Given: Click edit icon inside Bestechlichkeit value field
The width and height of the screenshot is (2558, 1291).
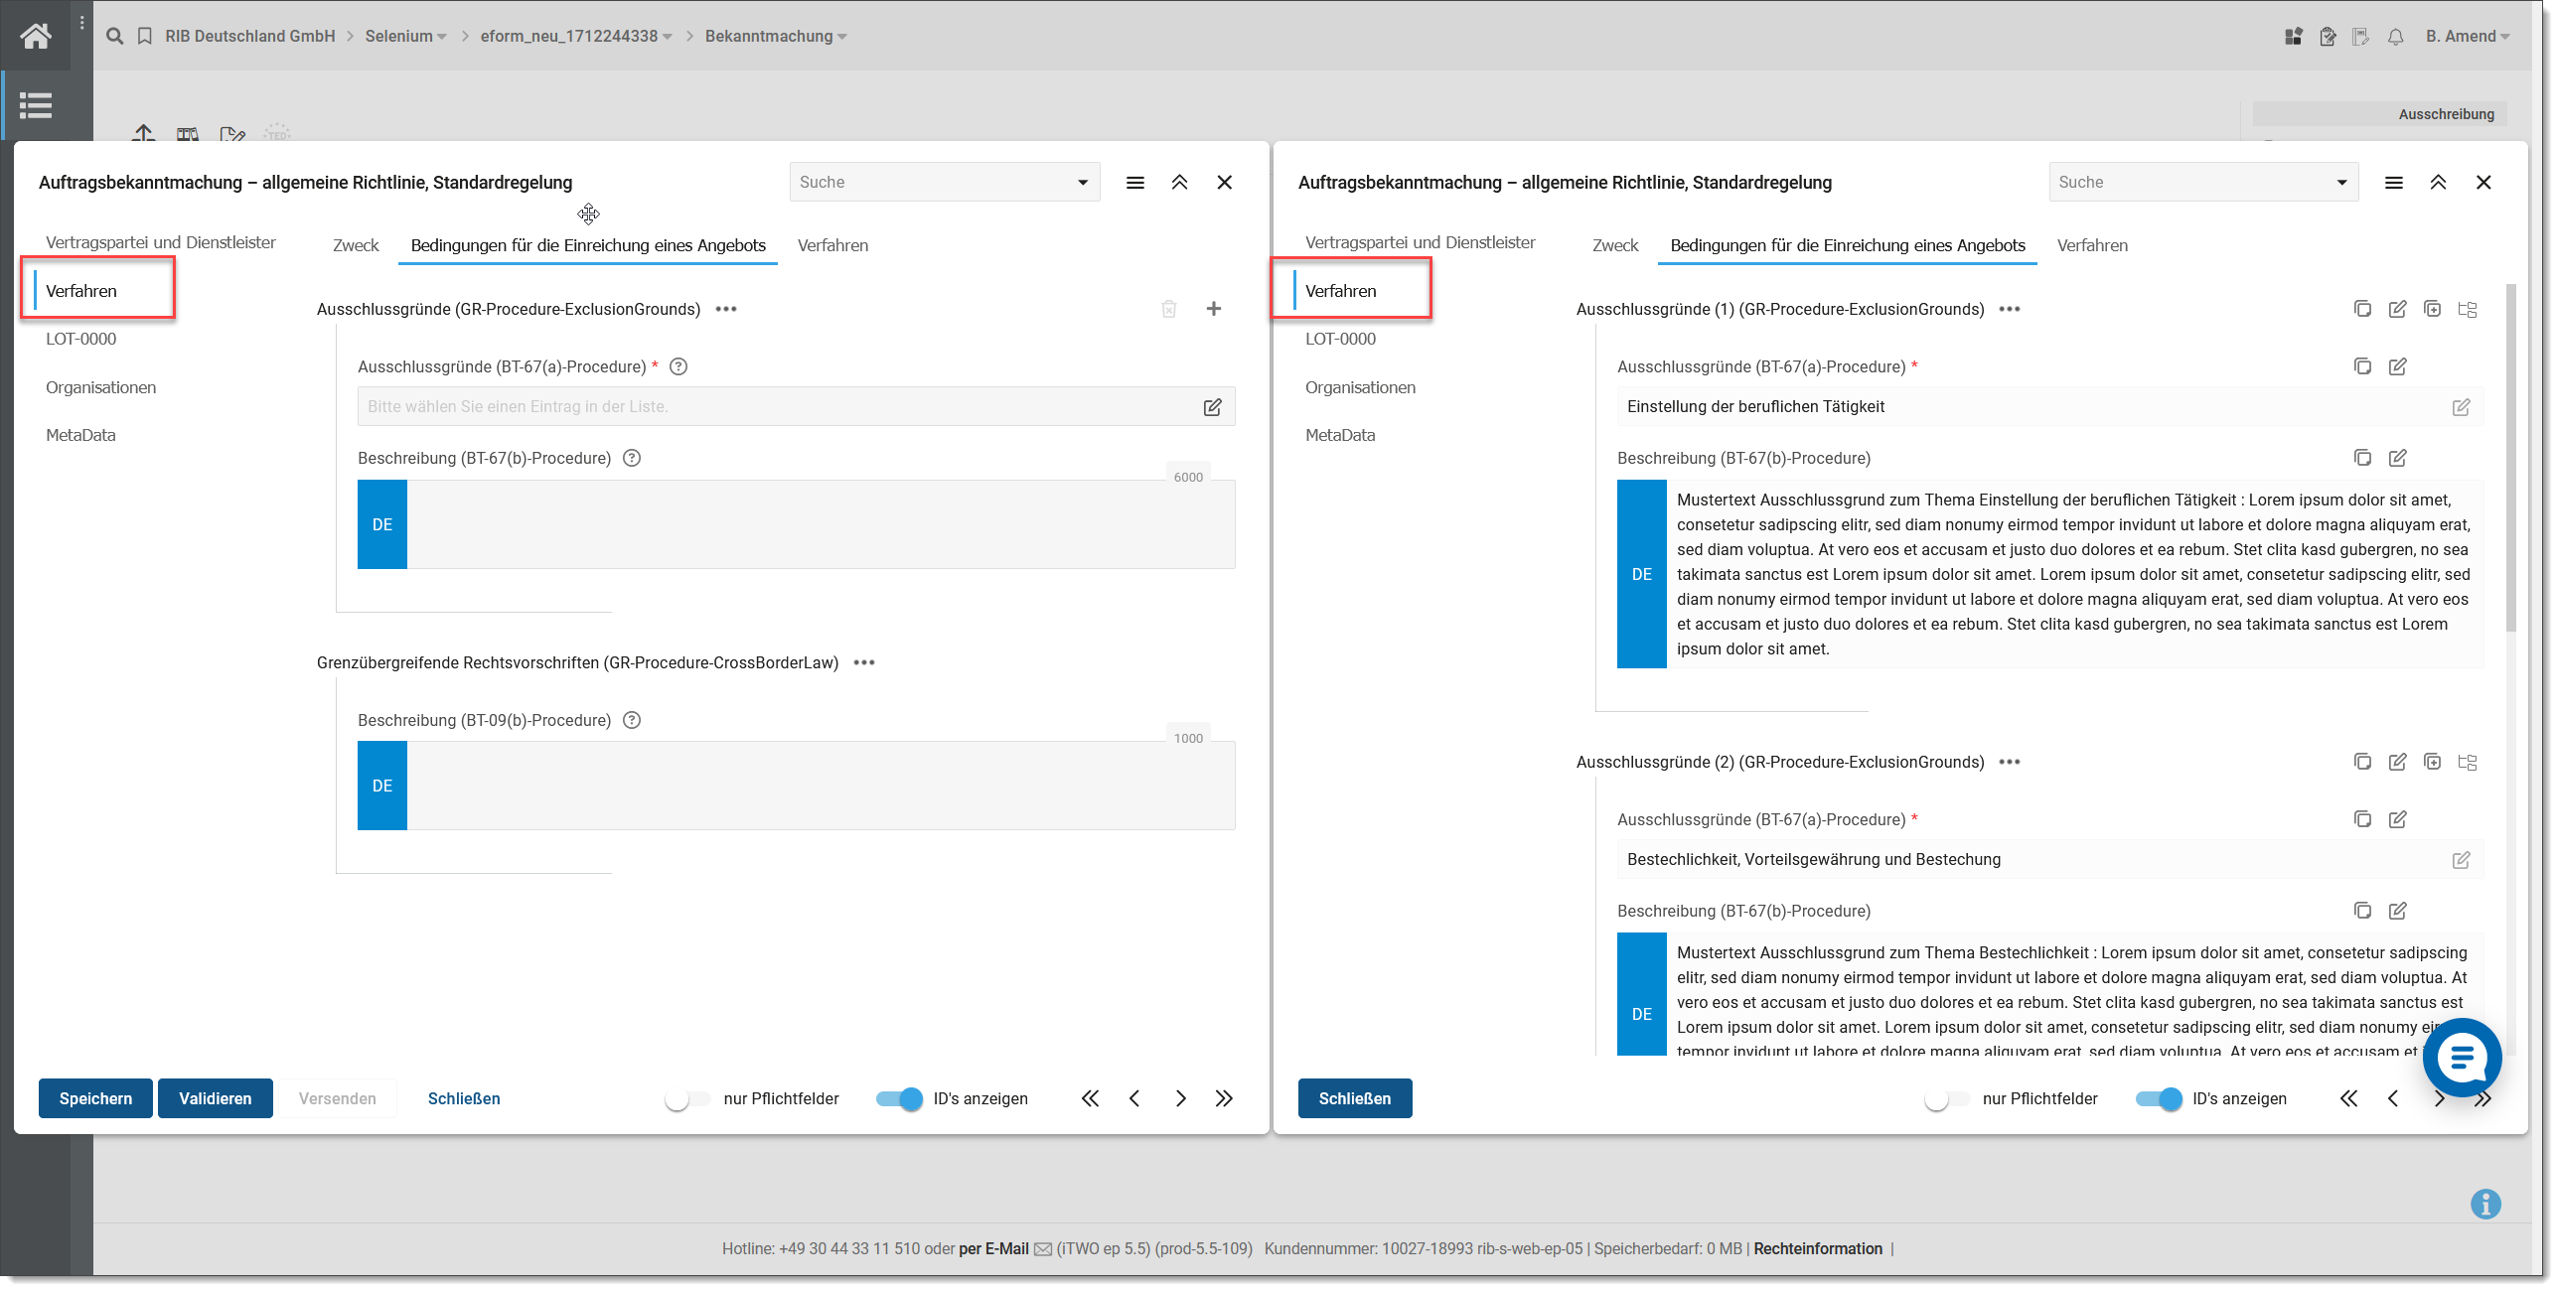Looking at the screenshot, I should 2461,860.
